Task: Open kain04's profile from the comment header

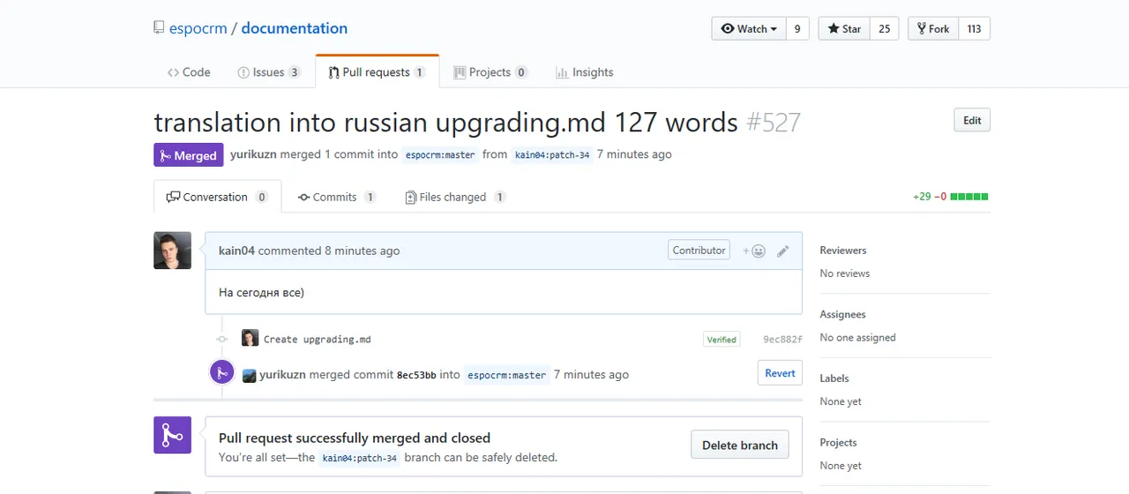Action: (x=236, y=251)
